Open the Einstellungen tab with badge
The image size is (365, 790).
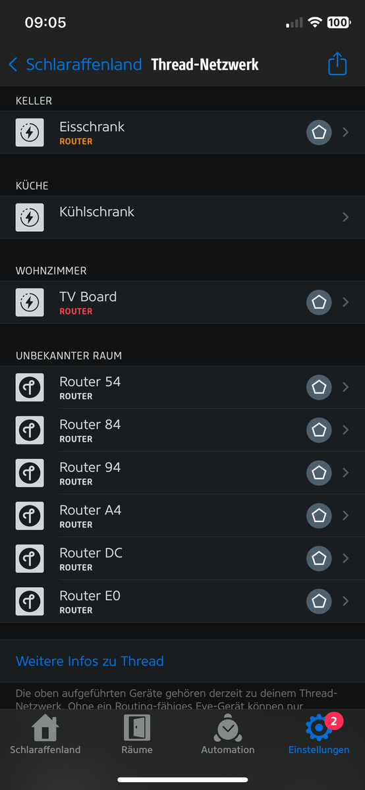[319, 734]
